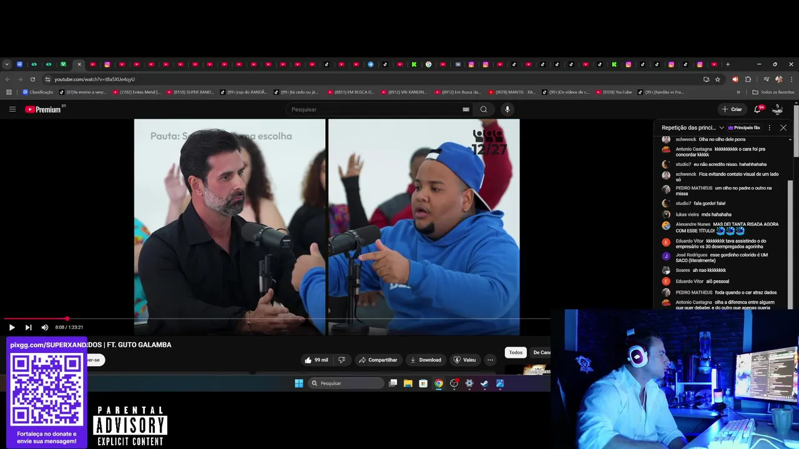Click the Valeu button
Image resolution: width=799 pixels, height=449 pixels.
[x=464, y=360]
